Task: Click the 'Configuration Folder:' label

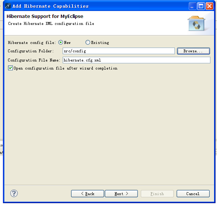Action: [x=30, y=51]
